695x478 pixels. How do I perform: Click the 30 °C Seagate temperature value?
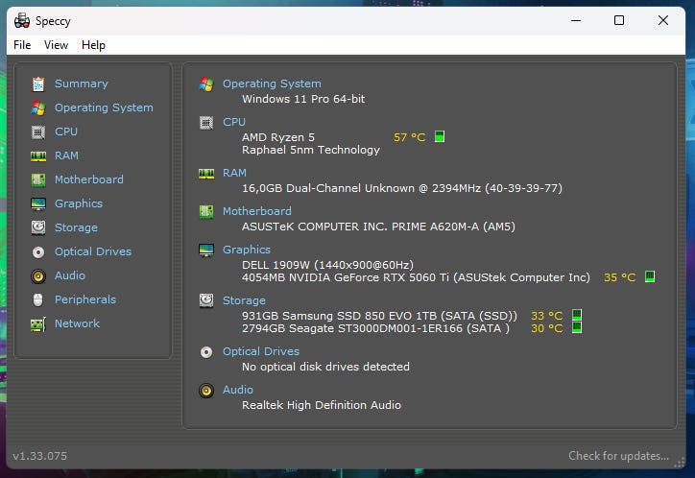547,328
